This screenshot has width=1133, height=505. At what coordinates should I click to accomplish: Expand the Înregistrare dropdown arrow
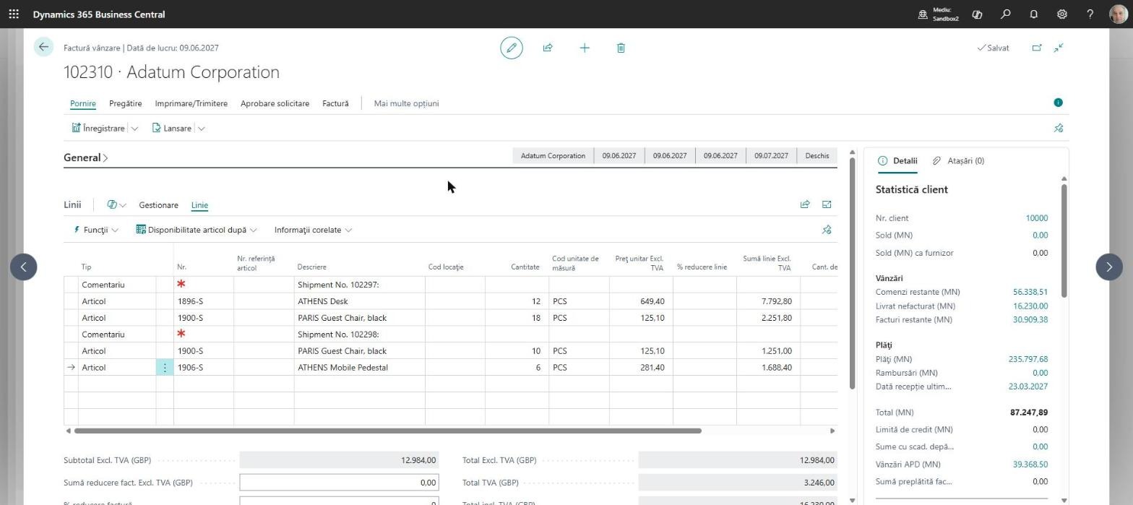point(134,129)
